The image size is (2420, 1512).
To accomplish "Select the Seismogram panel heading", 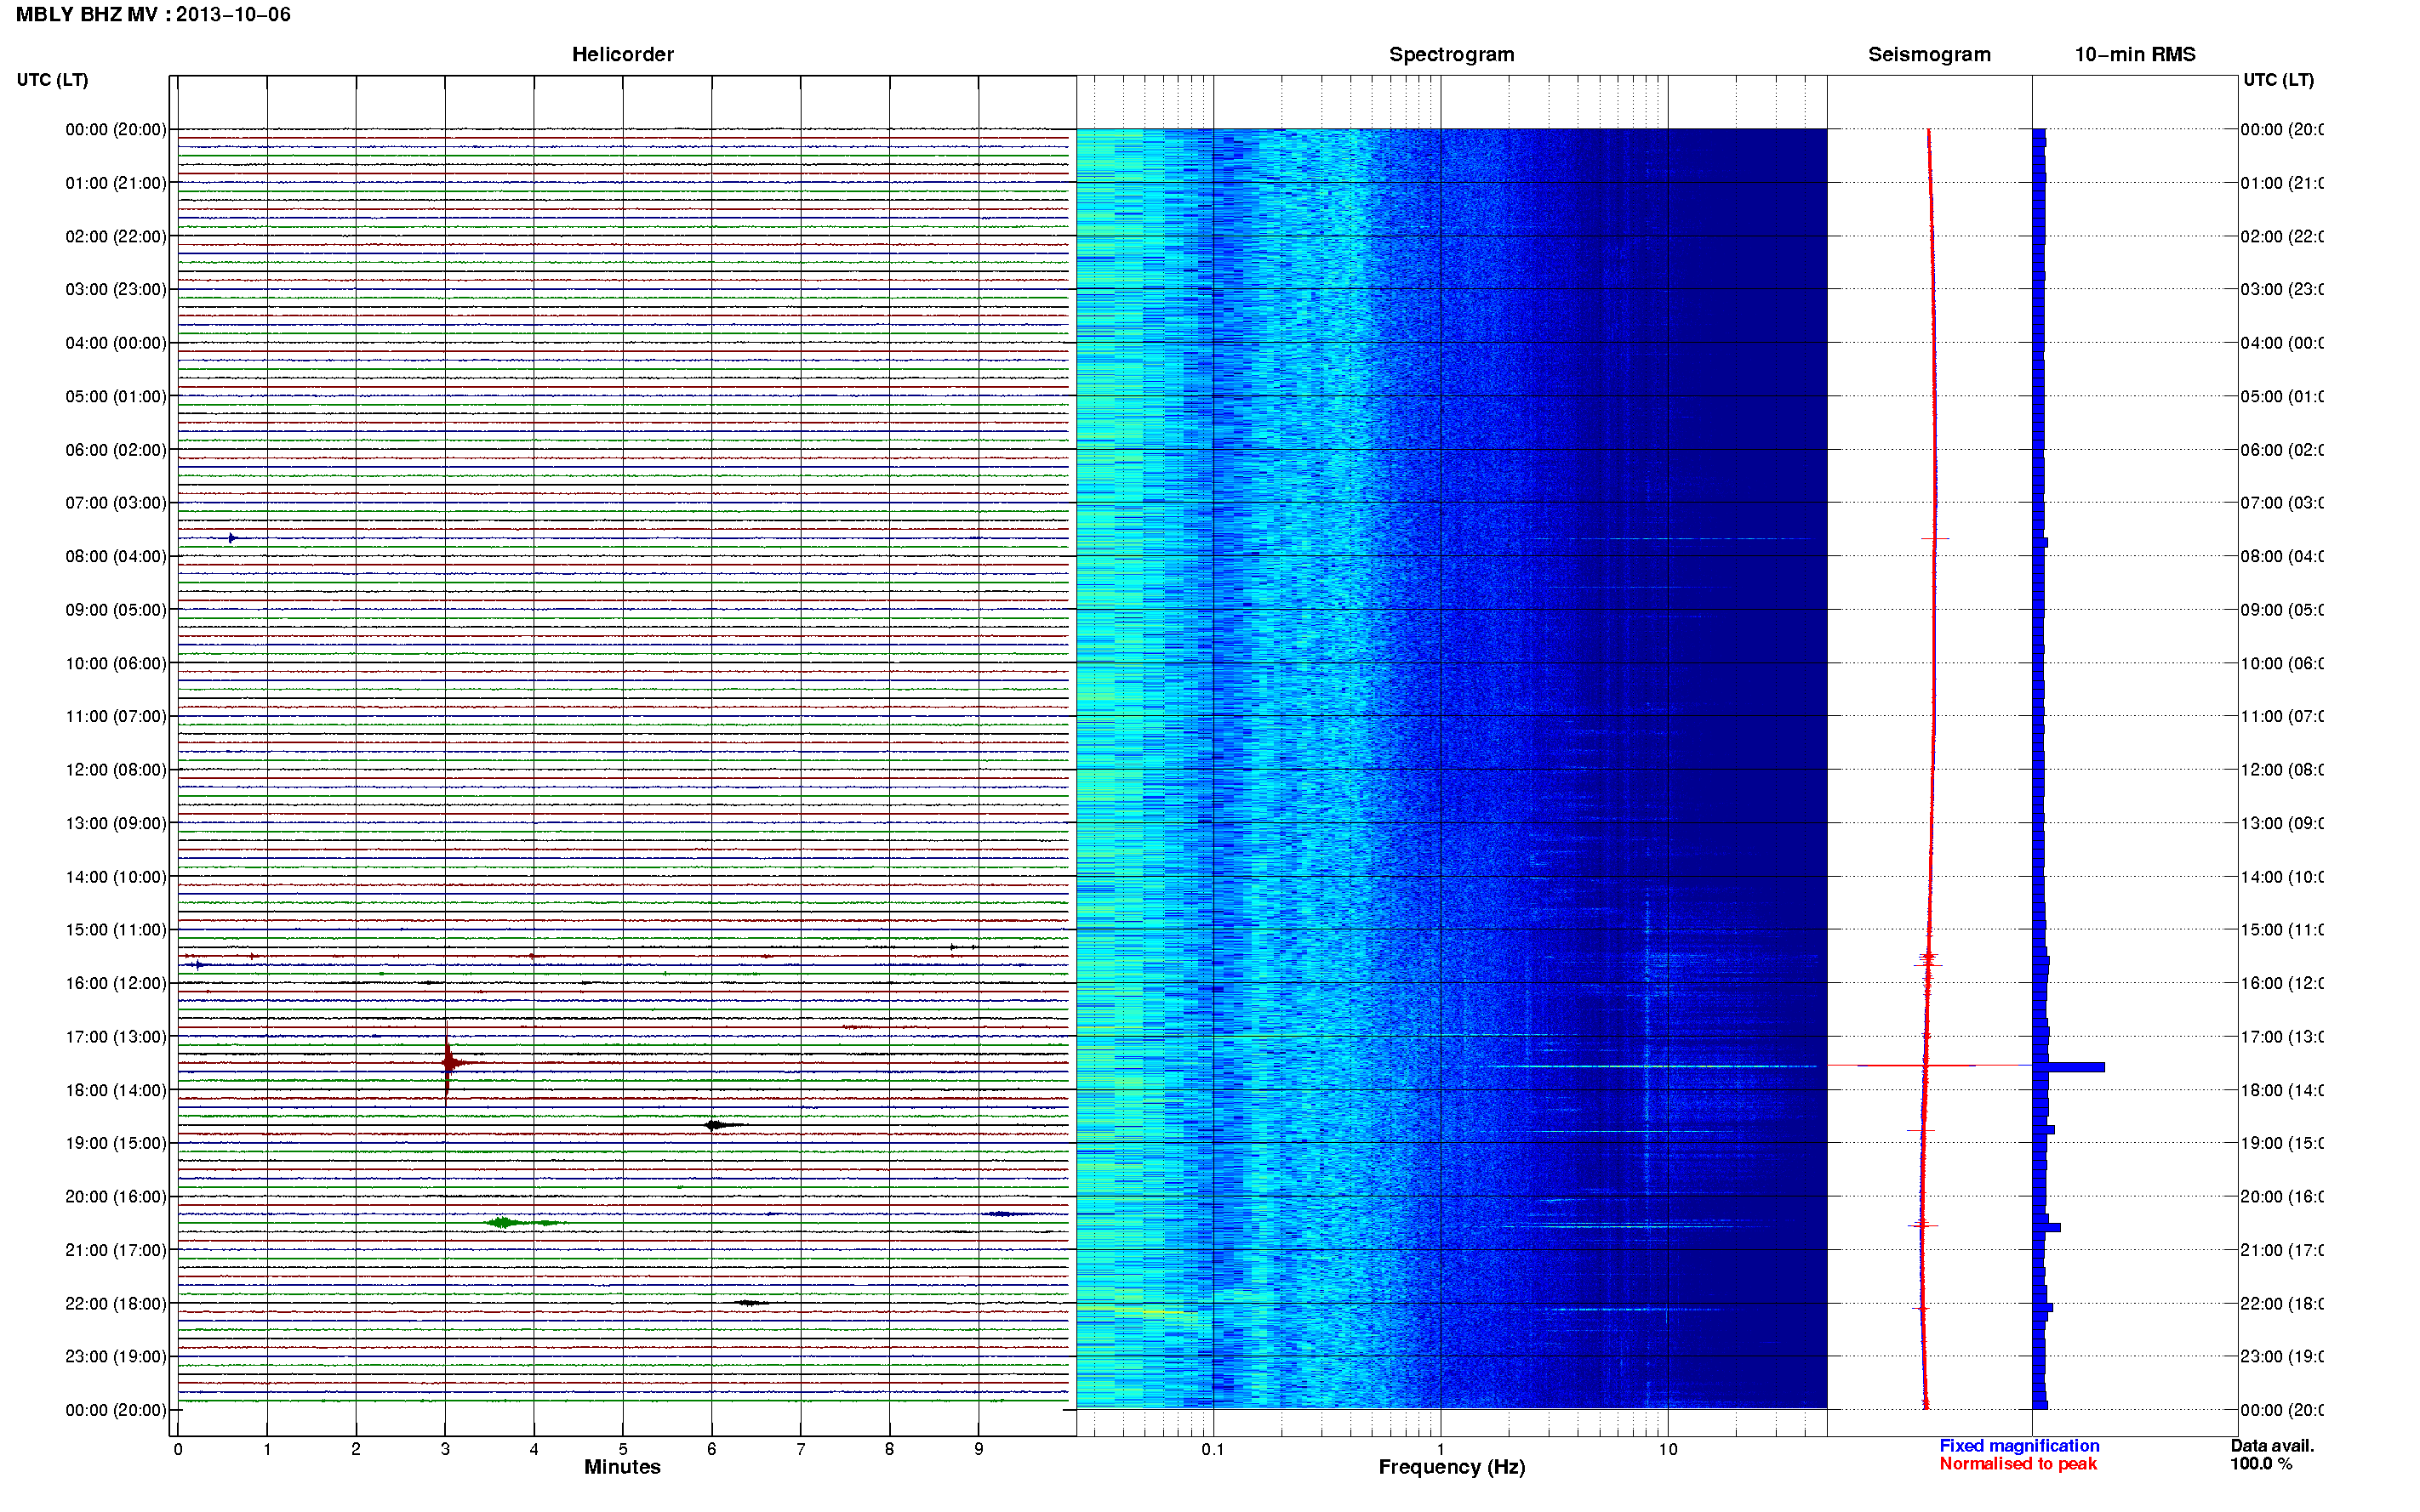I will (1929, 54).
